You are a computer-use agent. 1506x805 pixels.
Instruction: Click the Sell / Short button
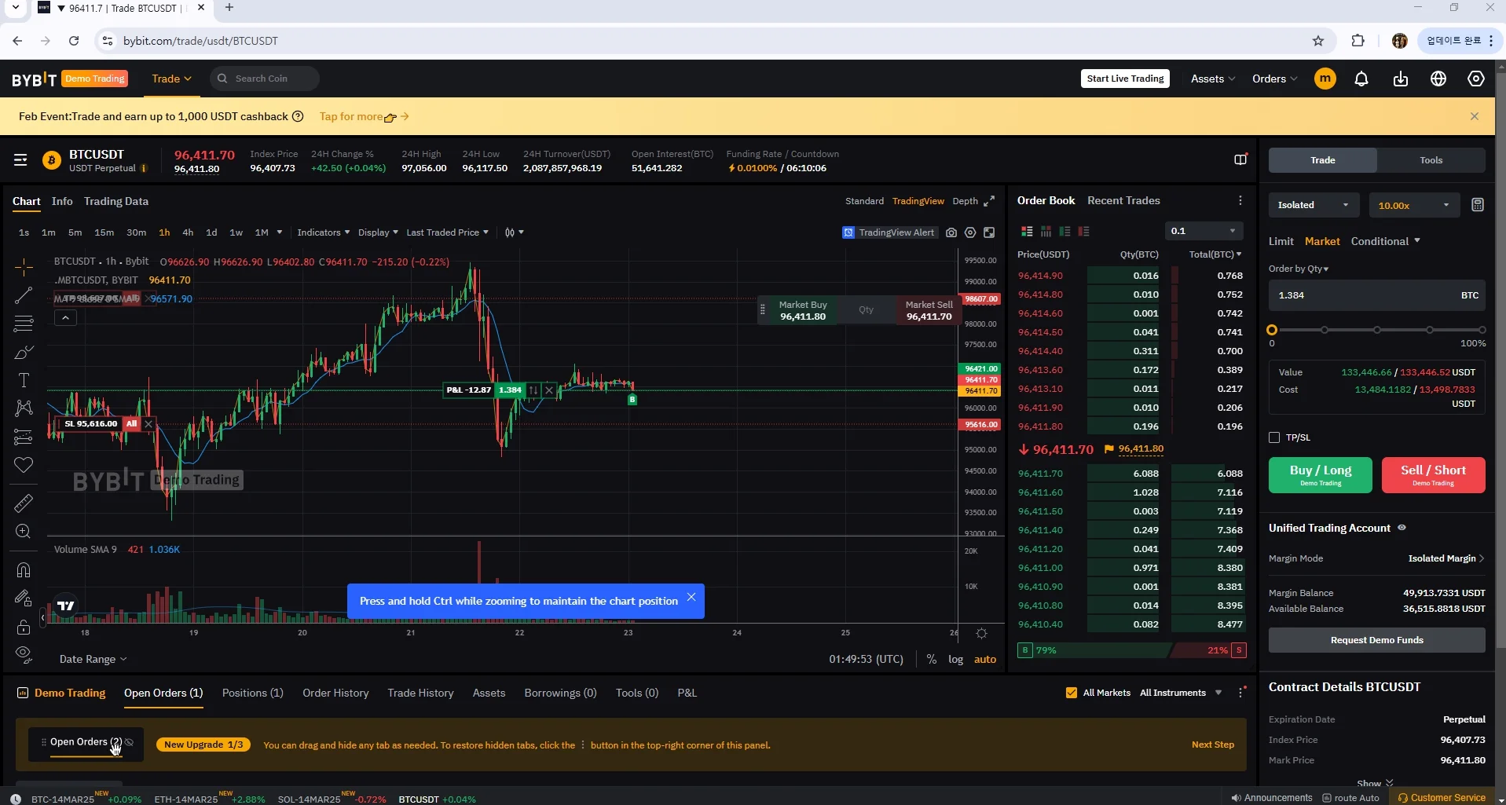click(1433, 474)
